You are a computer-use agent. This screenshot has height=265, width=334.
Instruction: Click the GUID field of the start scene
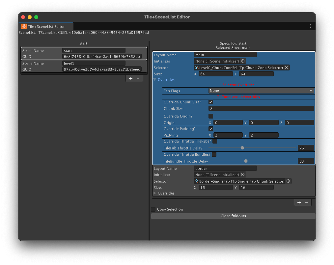(102, 57)
